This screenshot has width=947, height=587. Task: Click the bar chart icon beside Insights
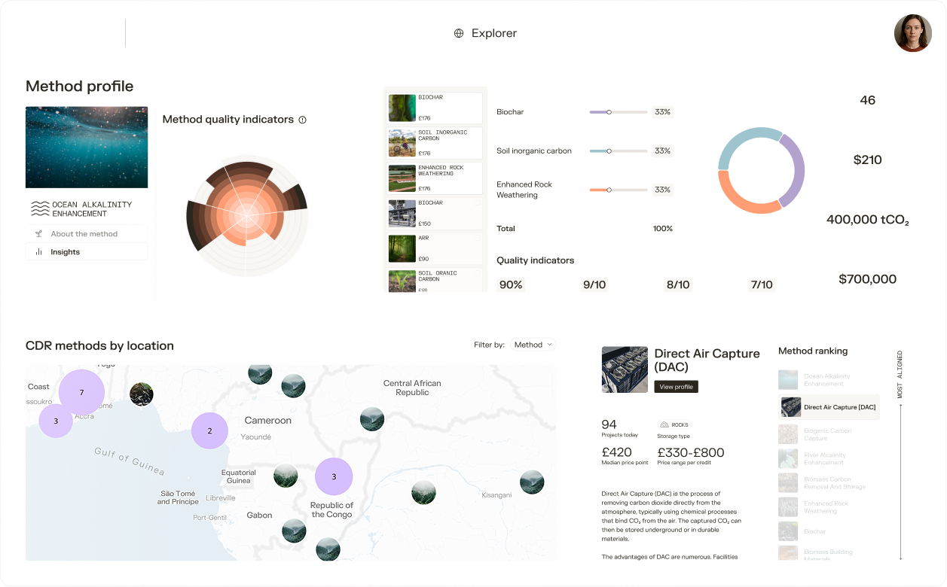pos(38,252)
